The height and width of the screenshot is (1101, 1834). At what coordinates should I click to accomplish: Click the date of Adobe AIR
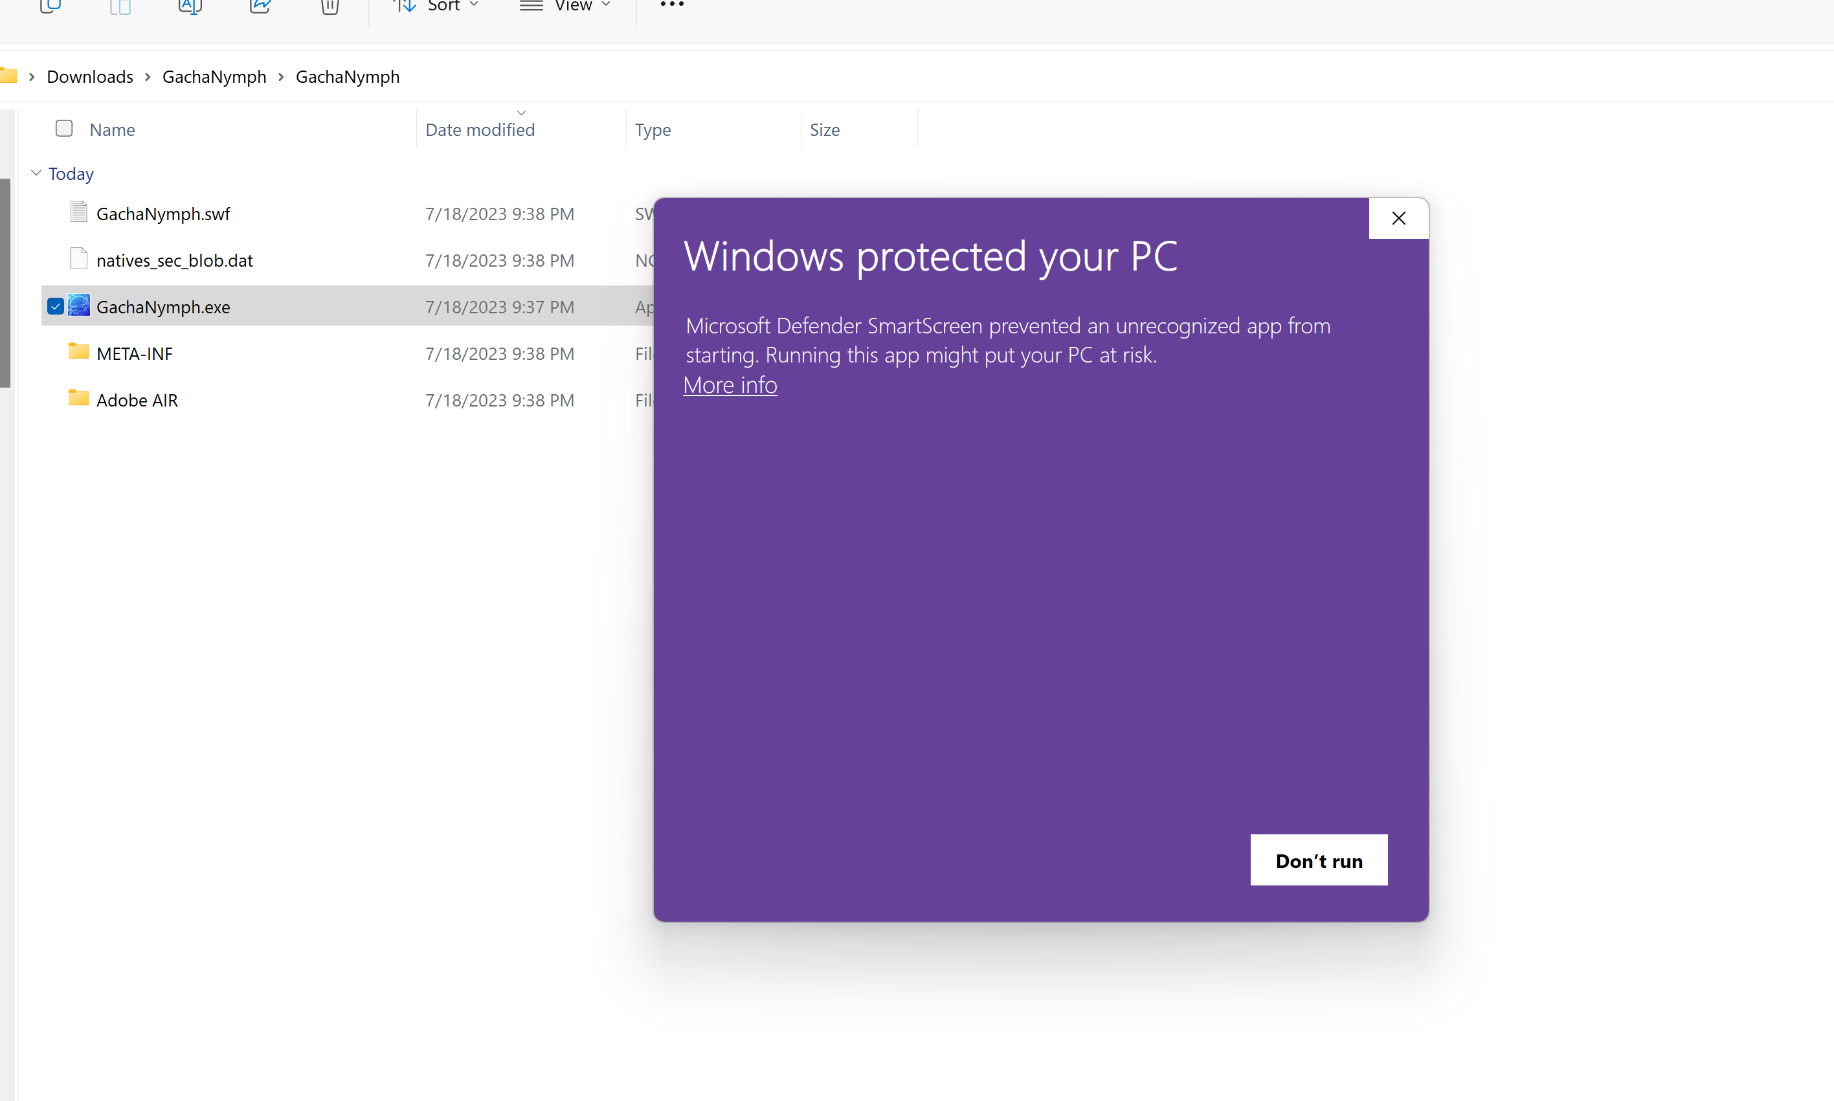point(499,401)
